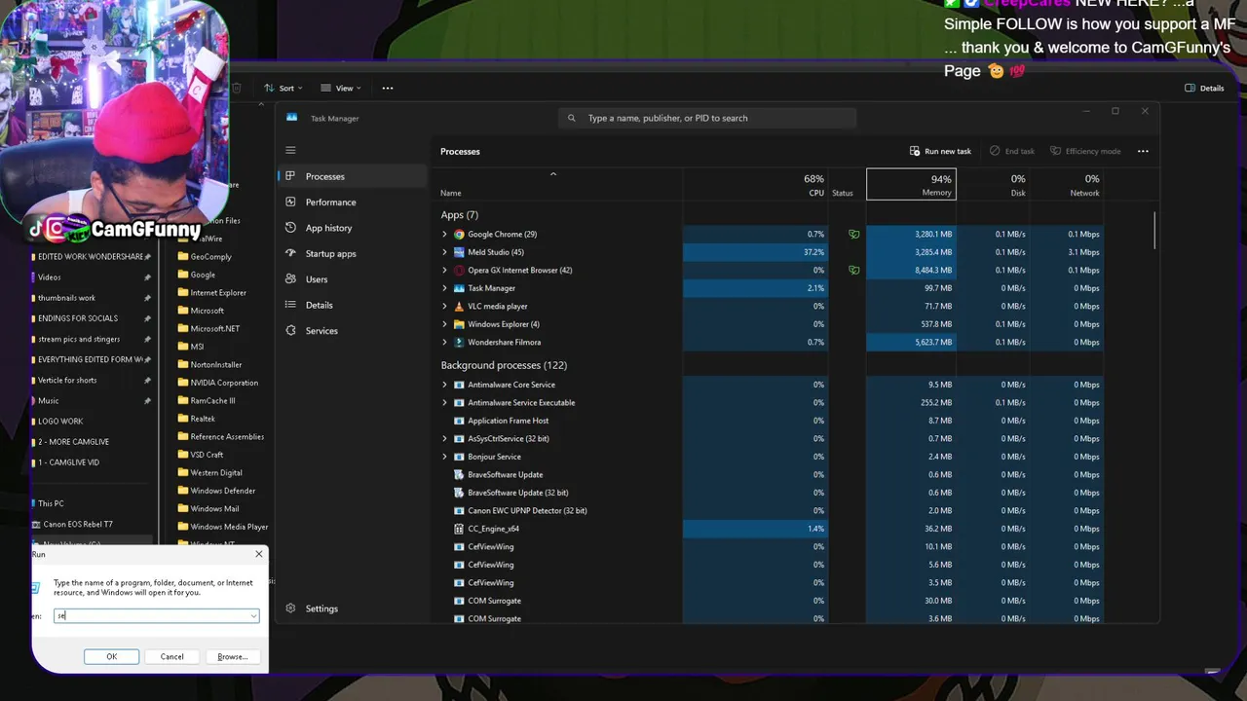Click the End task button
This screenshot has height=701, width=1247.
click(1012, 151)
